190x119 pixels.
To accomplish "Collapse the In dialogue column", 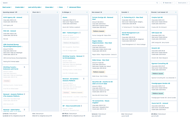I will click(x=87, y=12).
